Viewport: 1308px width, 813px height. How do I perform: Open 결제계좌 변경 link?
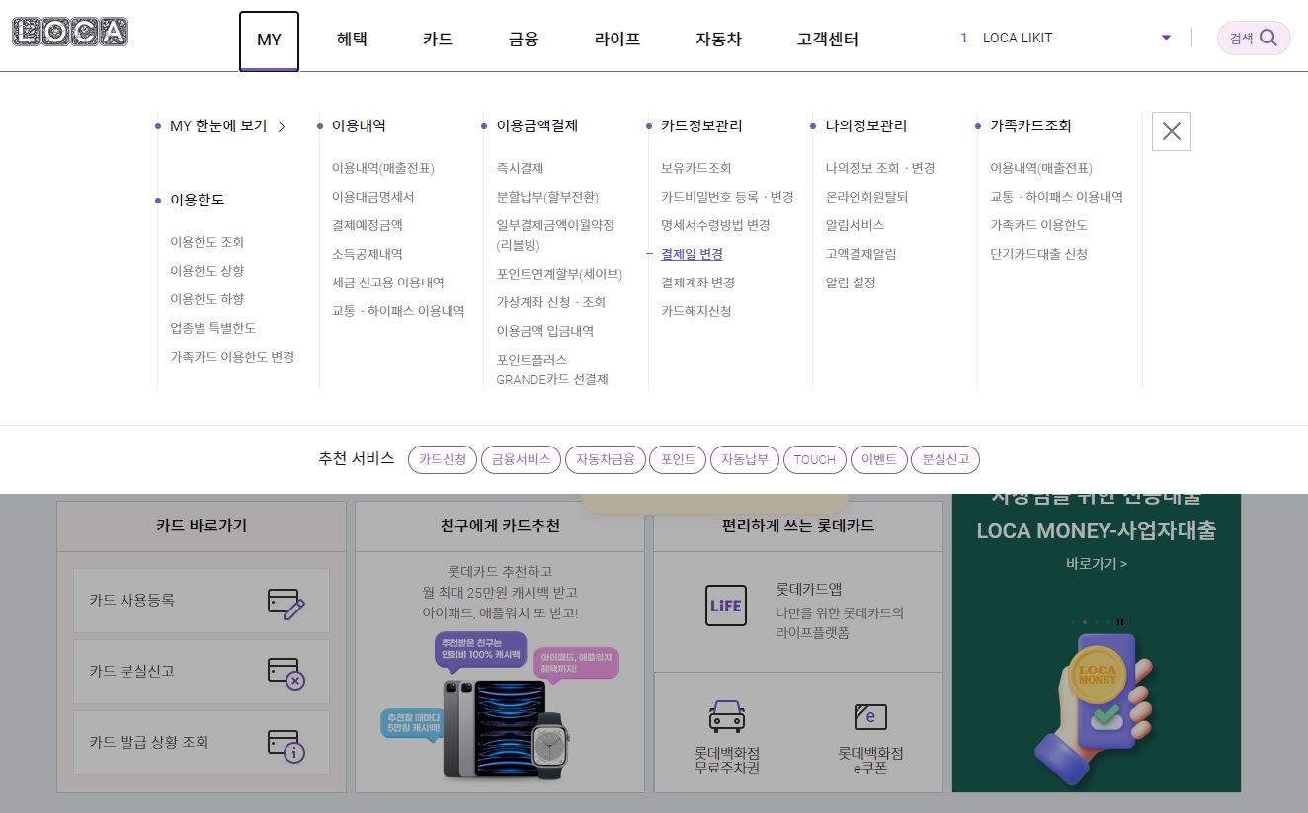point(697,283)
